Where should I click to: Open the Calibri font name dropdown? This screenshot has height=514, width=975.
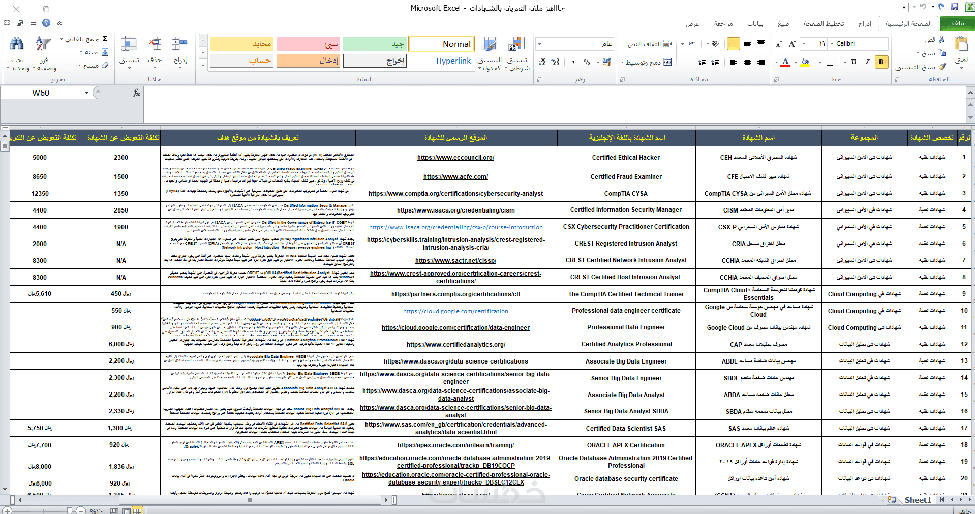(832, 44)
